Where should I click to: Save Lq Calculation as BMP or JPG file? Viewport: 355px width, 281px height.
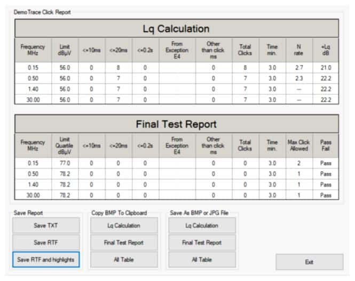(202, 226)
